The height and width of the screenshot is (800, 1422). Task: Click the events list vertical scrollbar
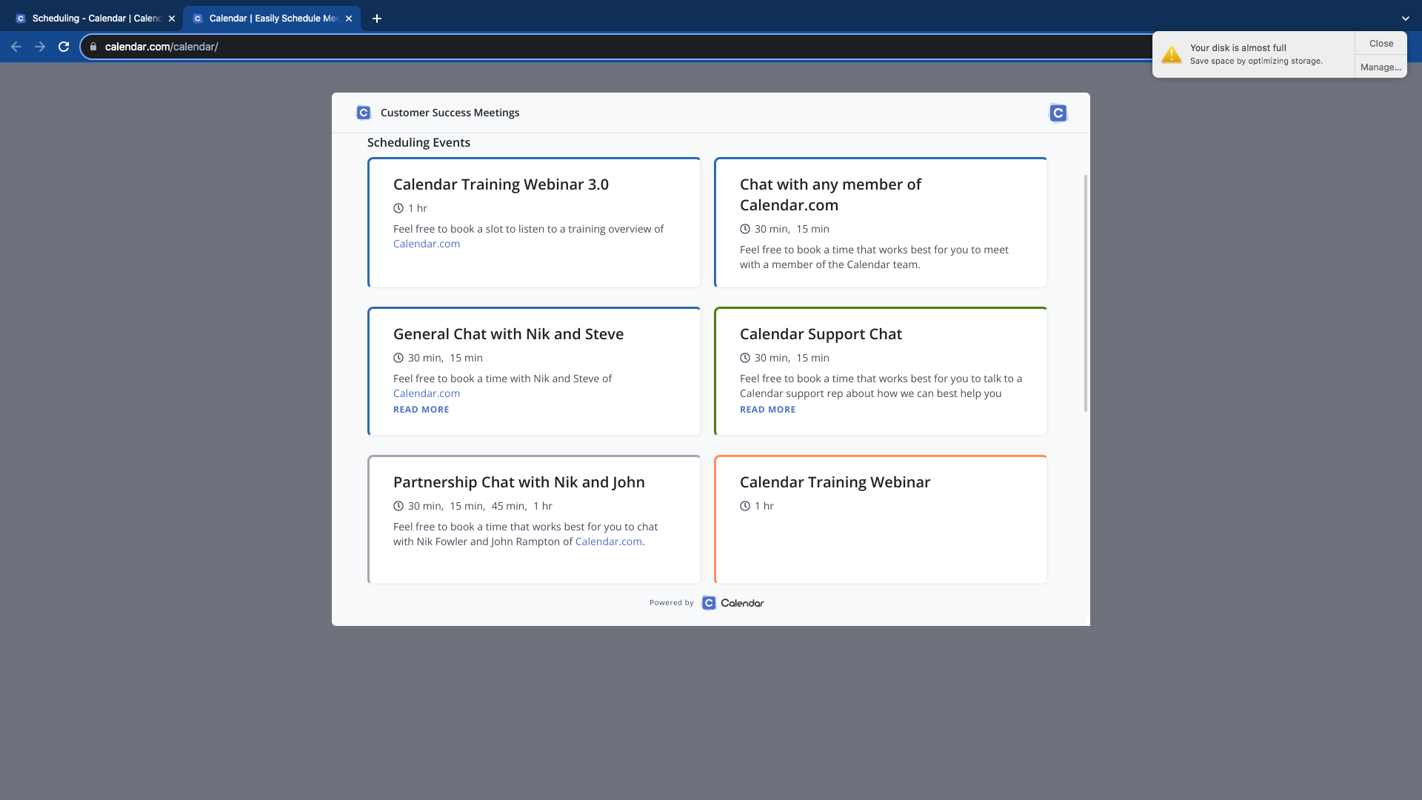pyautogui.click(x=1086, y=293)
